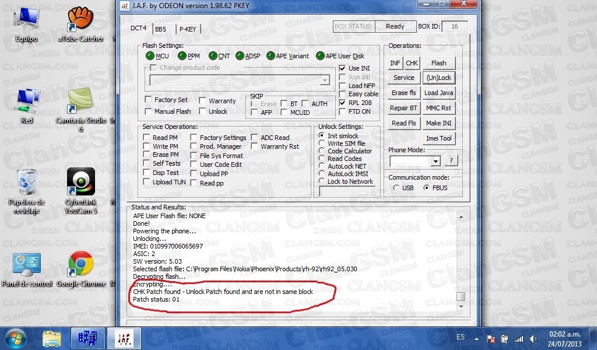Select the Code Calculator radio option
Viewport: 597px width, 350px height.
322,151
